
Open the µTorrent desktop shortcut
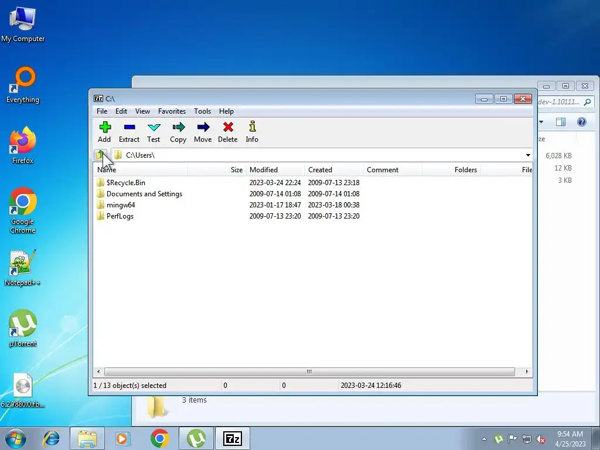pyautogui.click(x=23, y=328)
